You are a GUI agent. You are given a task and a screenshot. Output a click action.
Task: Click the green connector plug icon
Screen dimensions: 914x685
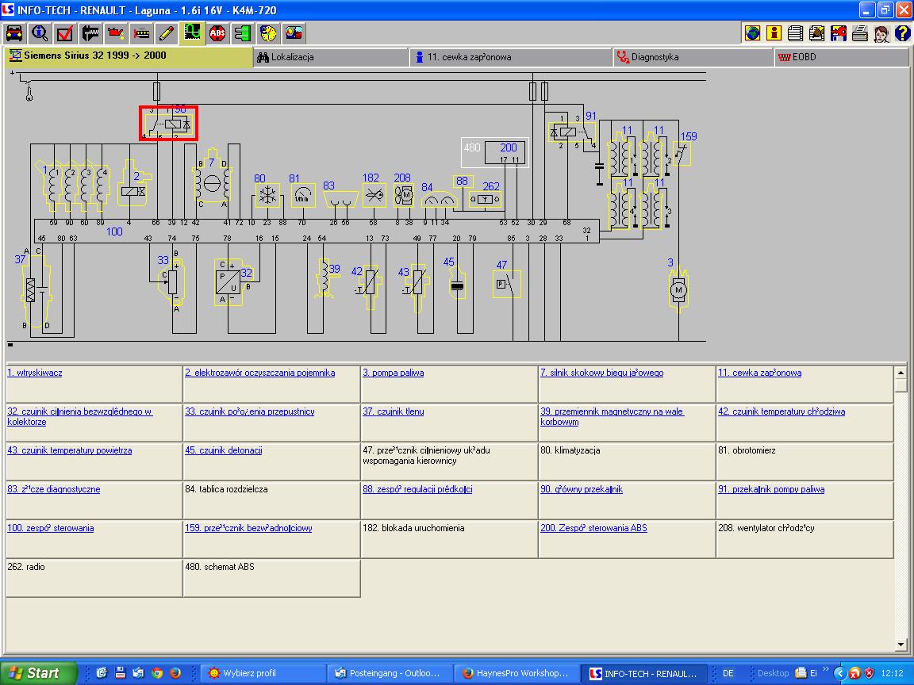(x=243, y=33)
